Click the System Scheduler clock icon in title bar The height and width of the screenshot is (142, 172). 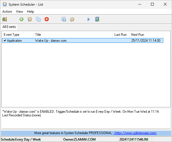click(5, 5)
